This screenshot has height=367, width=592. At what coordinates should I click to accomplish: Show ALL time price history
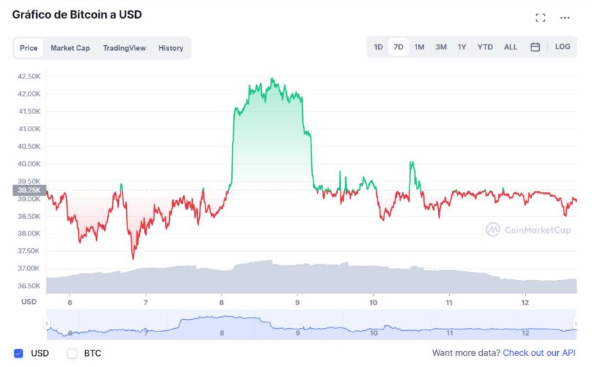pos(511,47)
